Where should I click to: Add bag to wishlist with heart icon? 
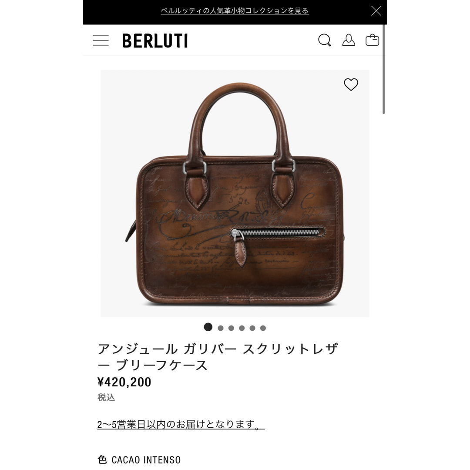(x=351, y=84)
